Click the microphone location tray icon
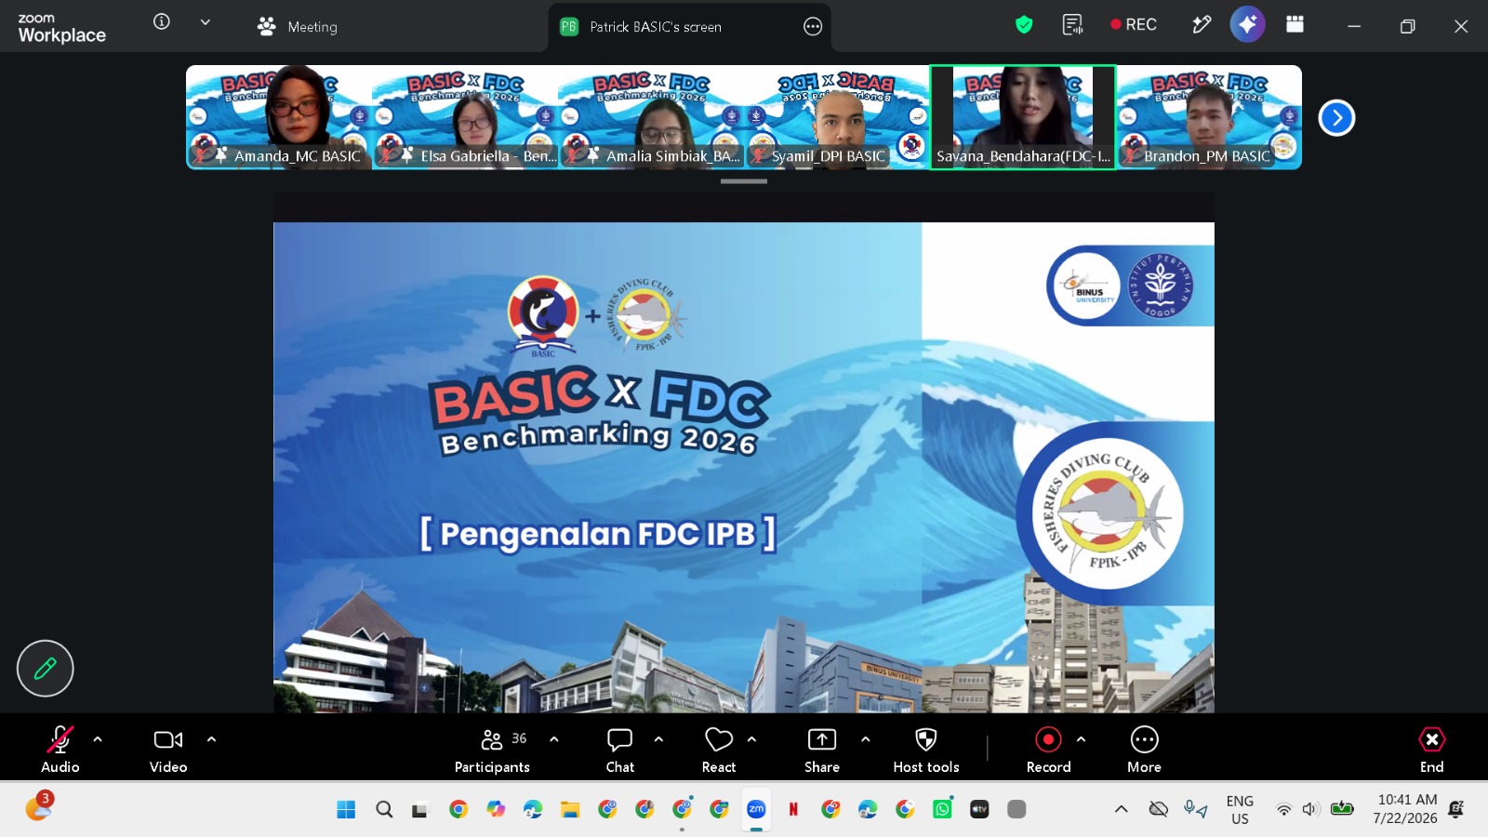 point(1195,809)
